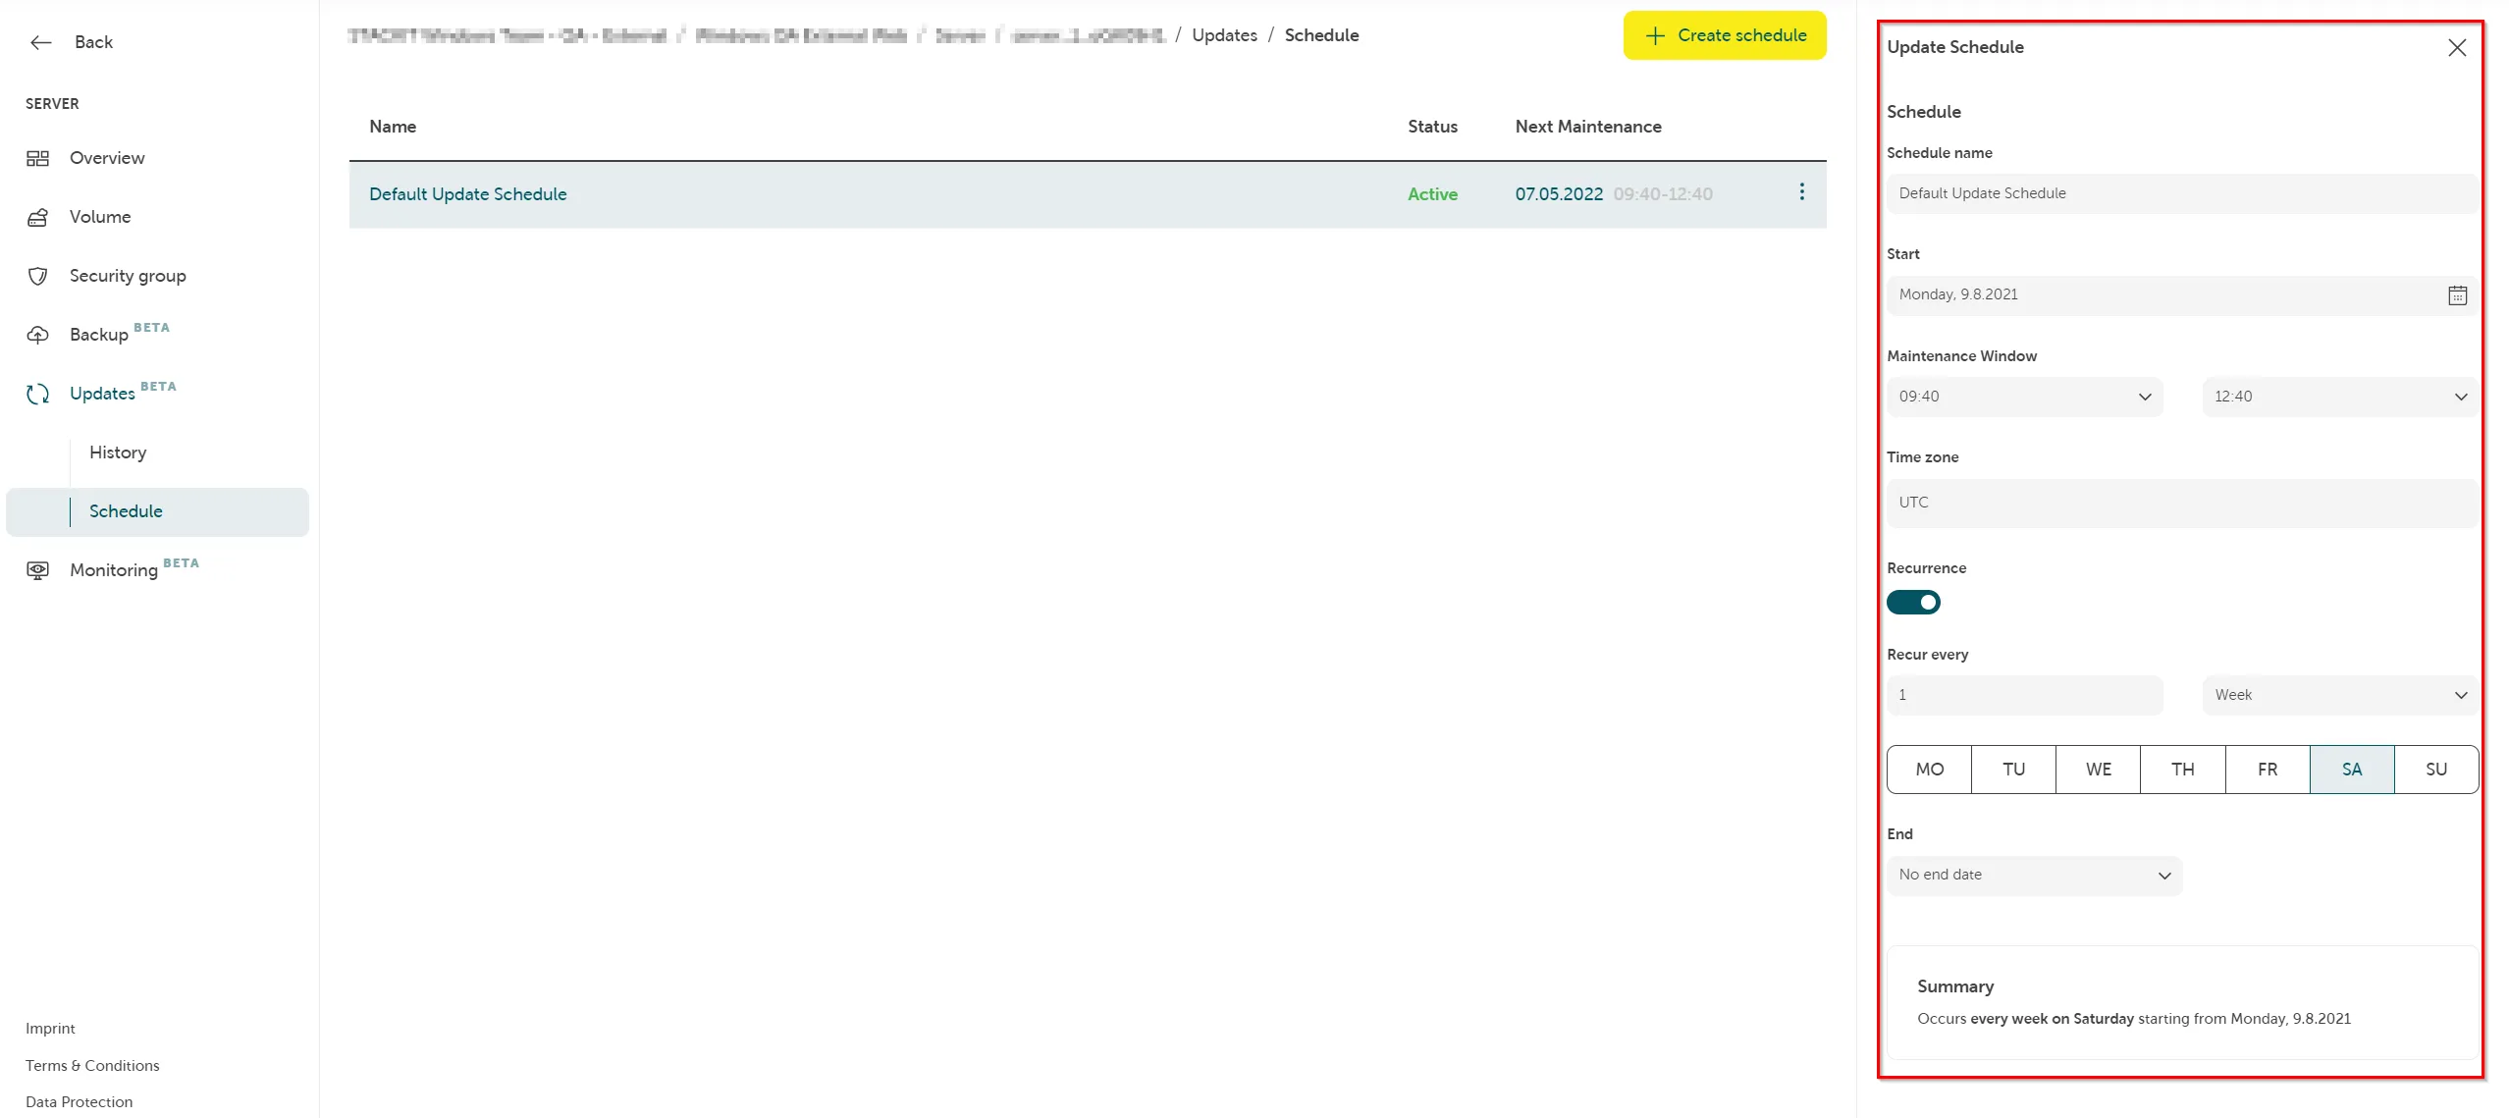The image size is (2509, 1118).
Task: Select the Updates beta icon
Action: (x=37, y=394)
